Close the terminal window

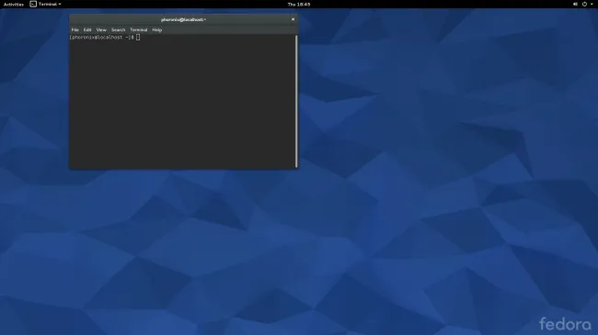pyautogui.click(x=293, y=19)
